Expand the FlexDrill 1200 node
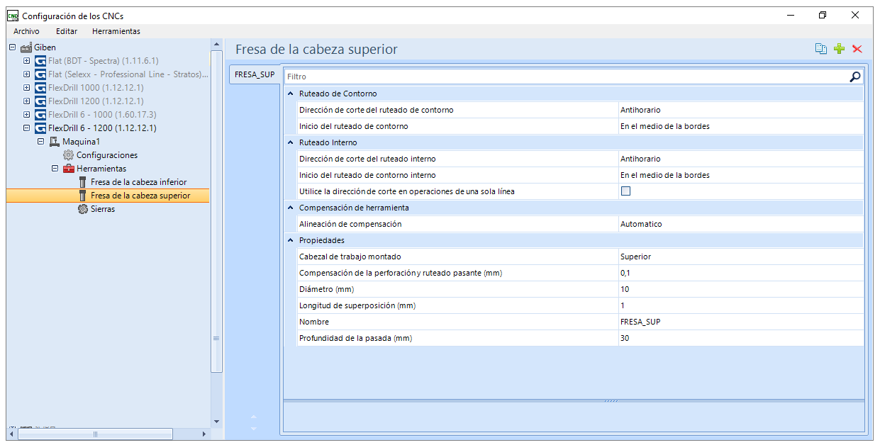This screenshot has height=445, width=880. point(26,101)
